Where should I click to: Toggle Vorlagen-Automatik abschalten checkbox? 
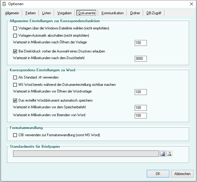click(x=15, y=35)
